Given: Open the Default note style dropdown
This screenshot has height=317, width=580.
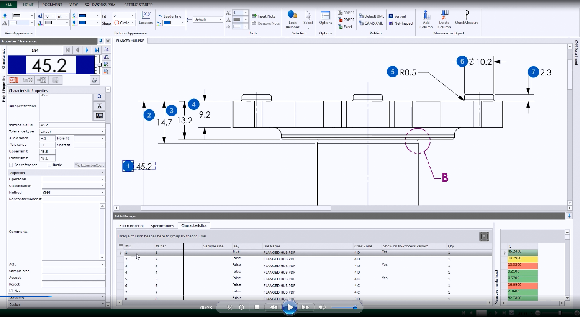Looking at the screenshot, I should (208, 20).
